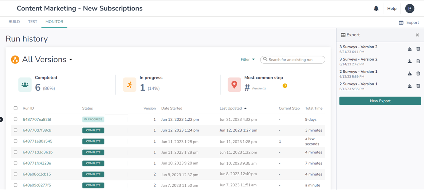The image size is (424, 191).
Task: Click the orange workflow icon beside All Versions
Action: click(x=15, y=59)
